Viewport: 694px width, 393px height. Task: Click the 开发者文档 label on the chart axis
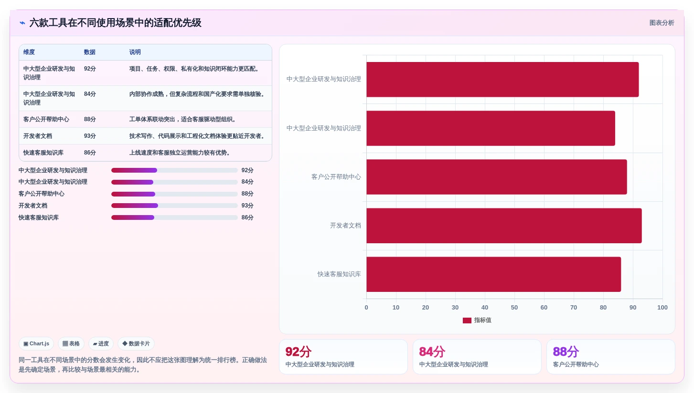tap(345, 226)
